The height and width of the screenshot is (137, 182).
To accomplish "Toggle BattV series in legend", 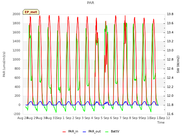I will tap(112, 131).
